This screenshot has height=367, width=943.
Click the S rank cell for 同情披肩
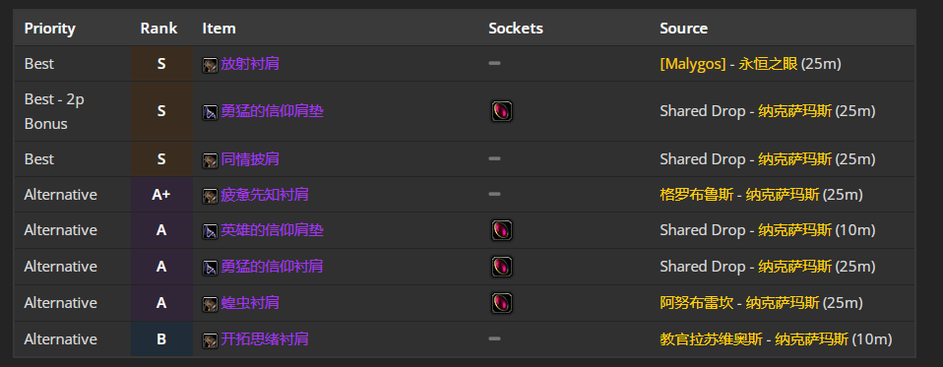161,159
